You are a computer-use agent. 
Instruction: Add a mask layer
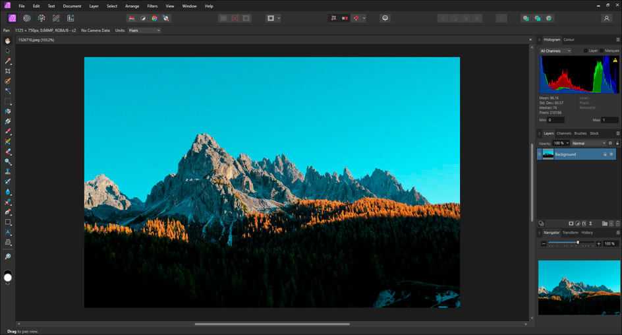pyautogui.click(x=571, y=224)
